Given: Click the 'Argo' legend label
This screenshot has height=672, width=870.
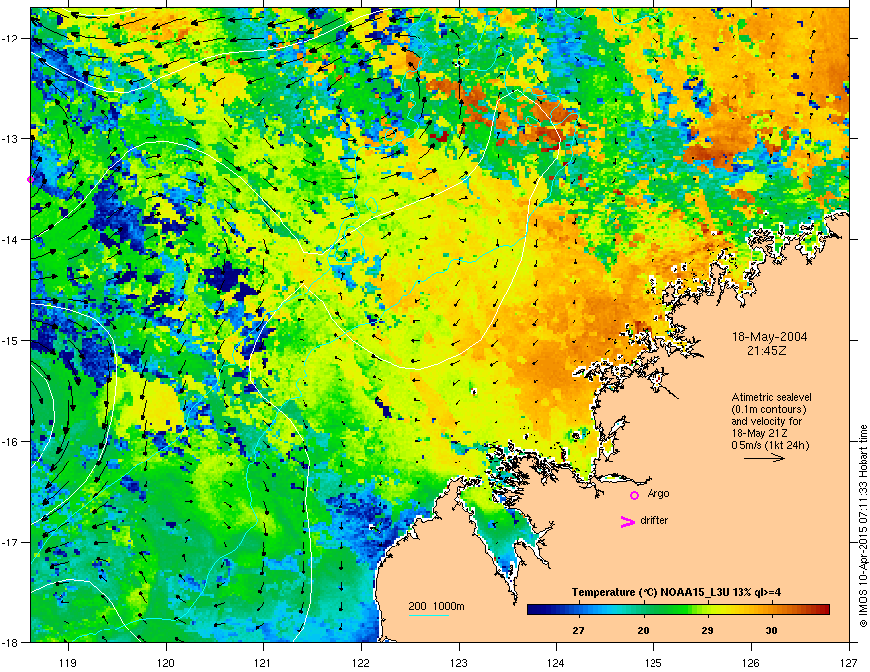Looking at the screenshot, I should pyautogui.click(x=658, y=494).
